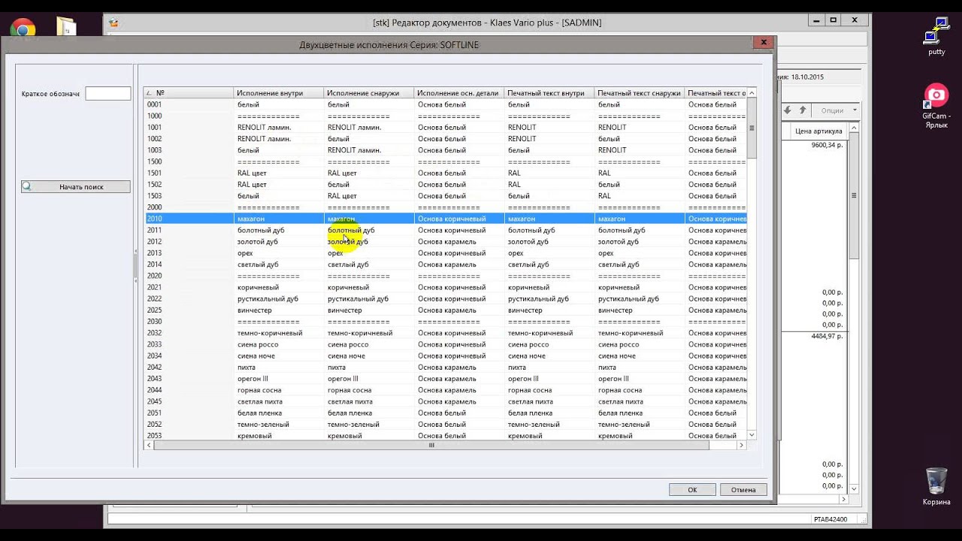
Task: Click the up arrow icon beside Опции
Action: 803,110
